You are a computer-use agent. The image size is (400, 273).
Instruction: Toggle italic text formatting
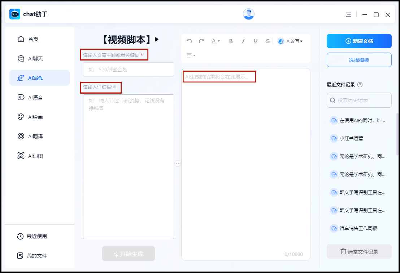pyautogui.click(x=243, y=41)
